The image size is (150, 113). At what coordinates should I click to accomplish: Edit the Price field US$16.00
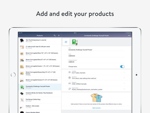[96, 55]
